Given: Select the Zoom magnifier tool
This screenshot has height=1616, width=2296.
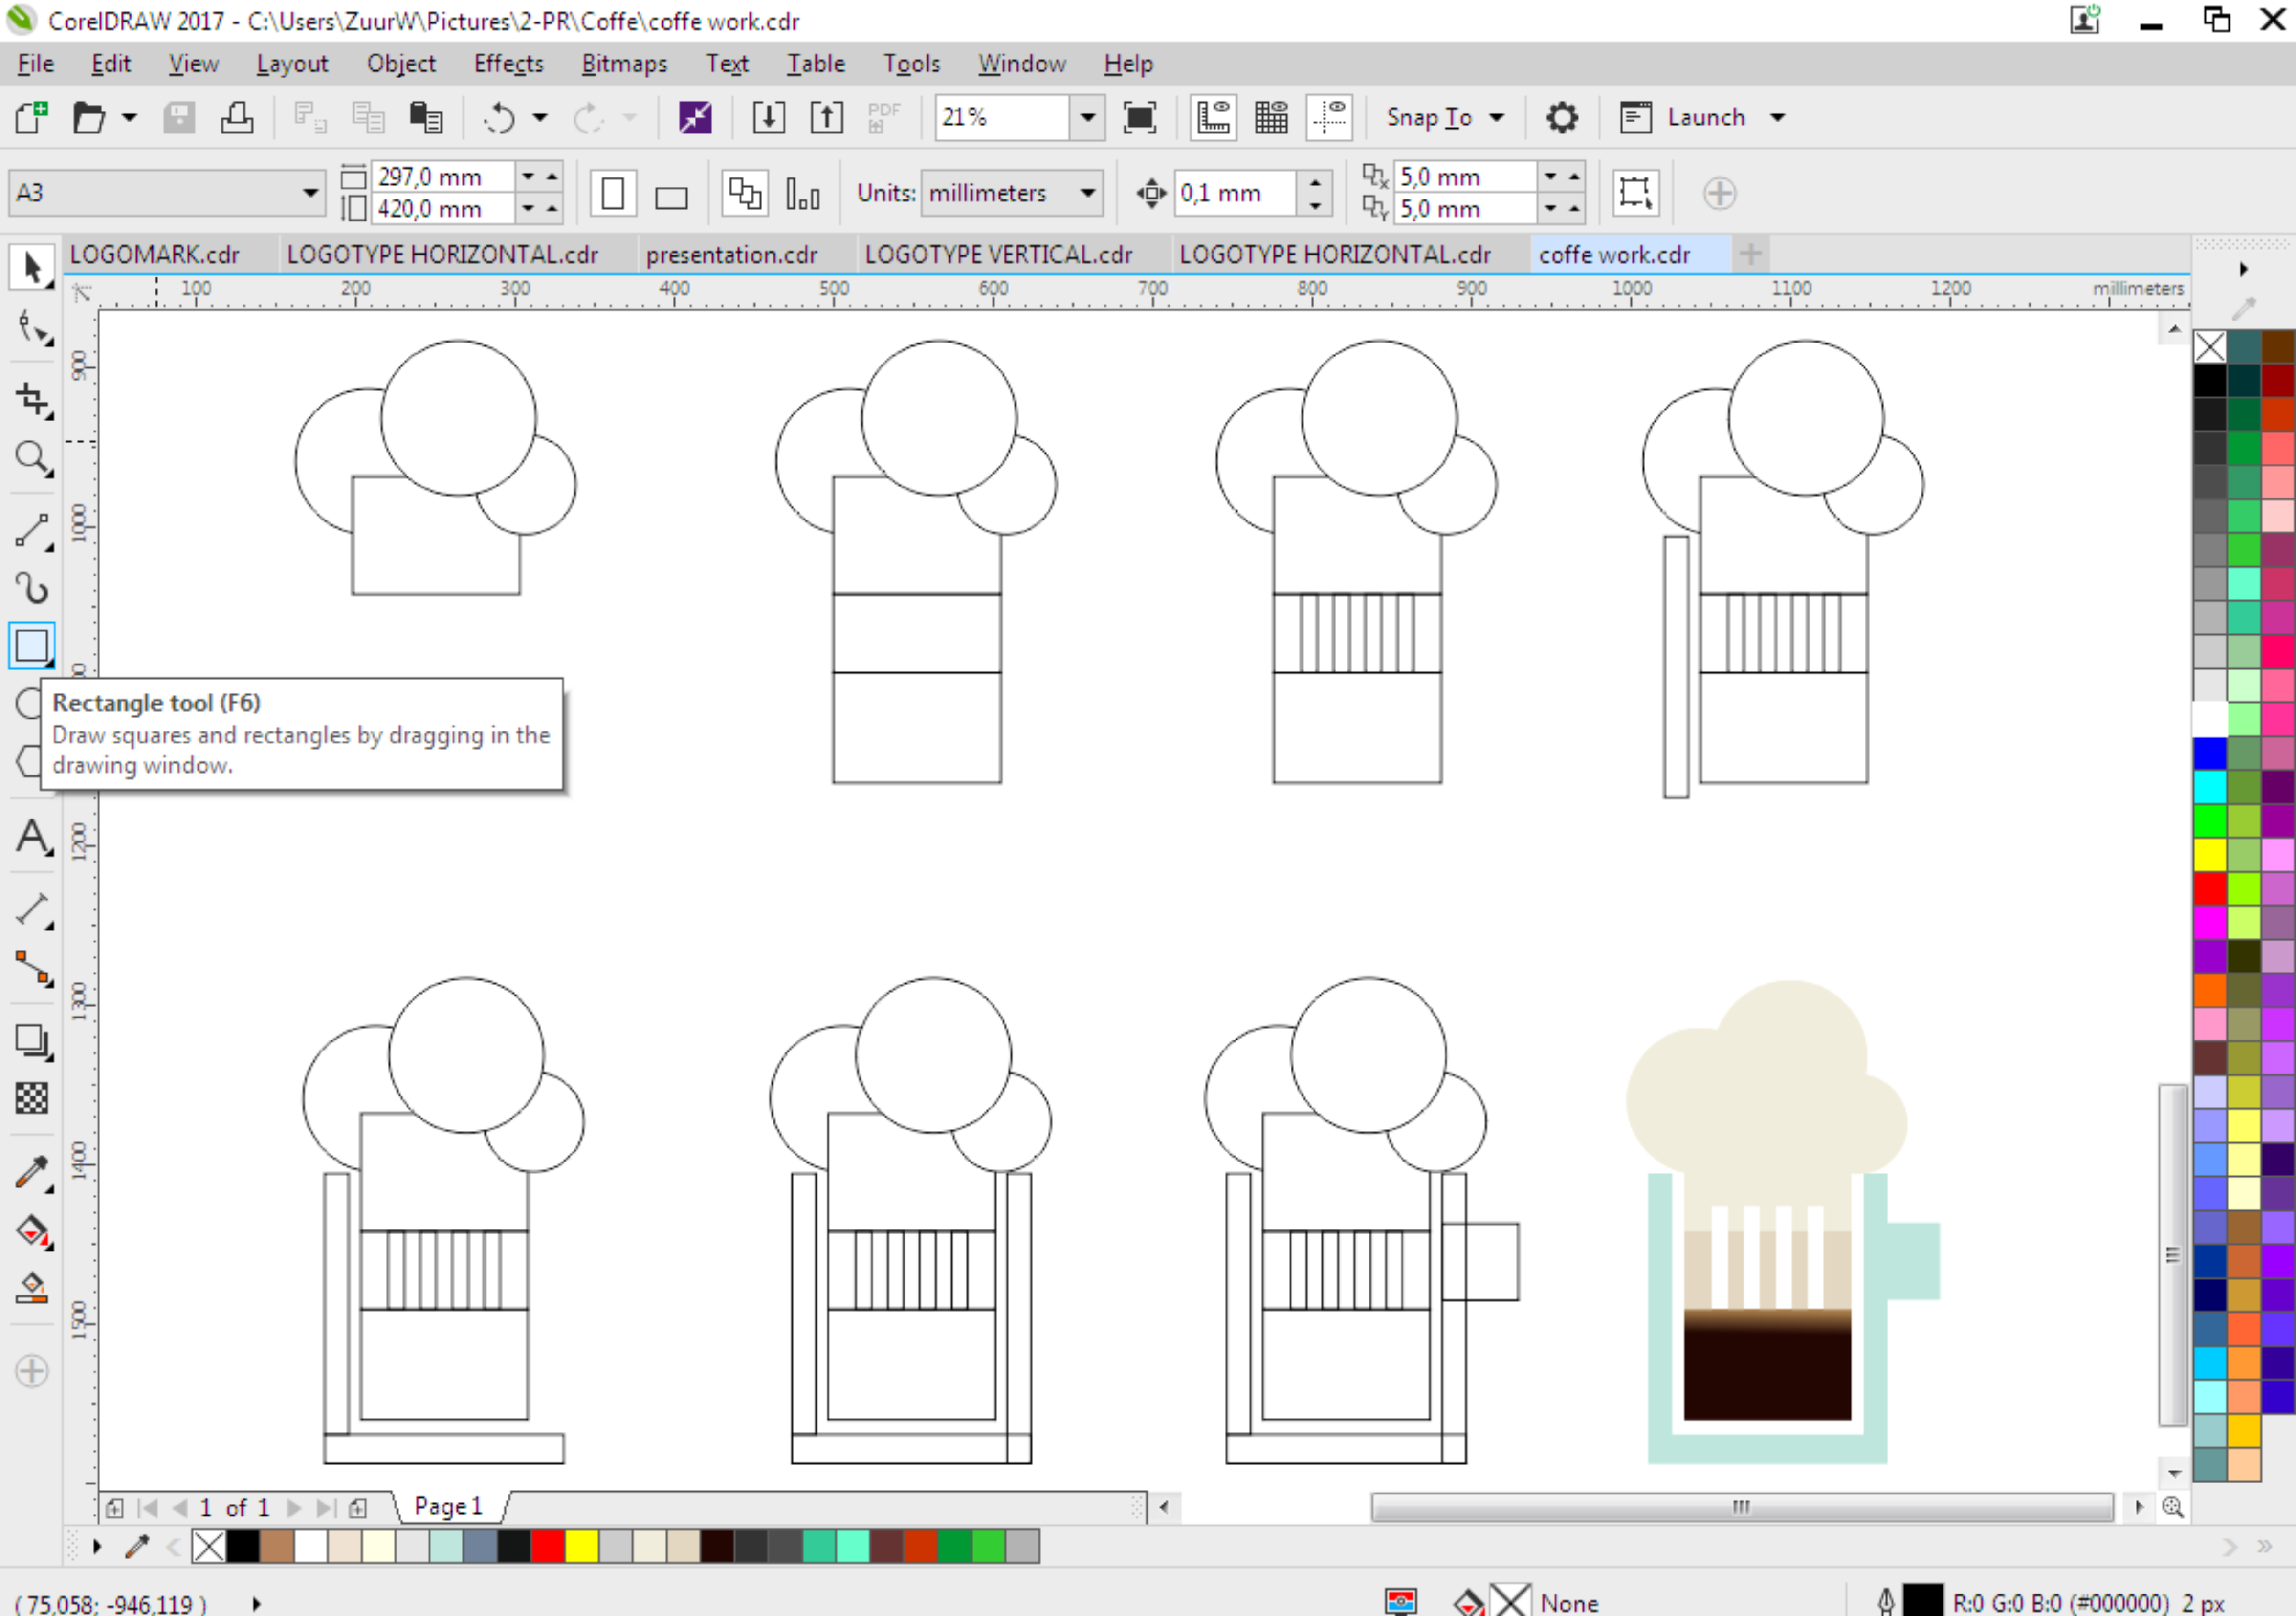Looking at the screenshot, I should point(31,458).
